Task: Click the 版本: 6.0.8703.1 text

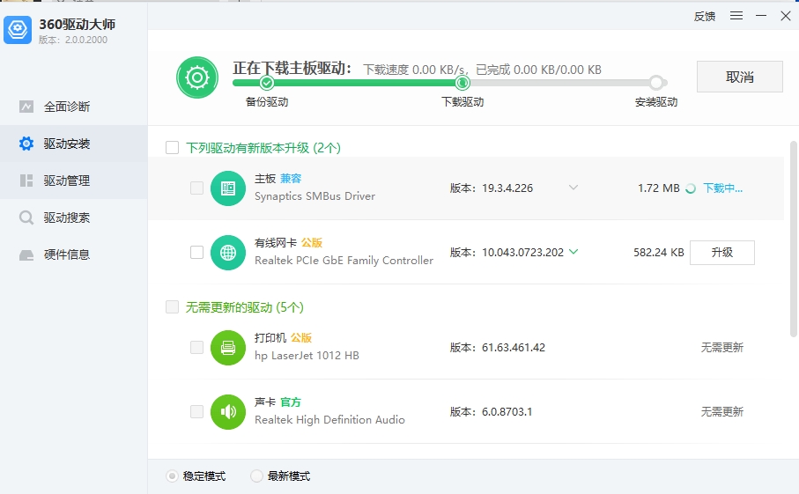Action: tap(491, 411)
